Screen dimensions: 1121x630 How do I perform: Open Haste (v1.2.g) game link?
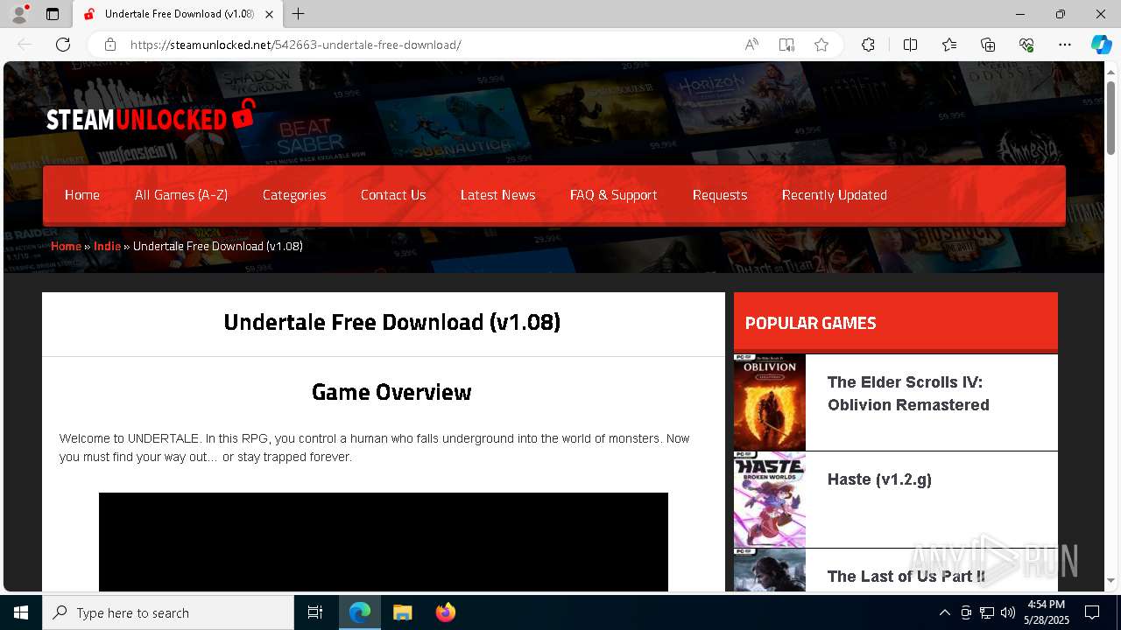click(879, 479)
